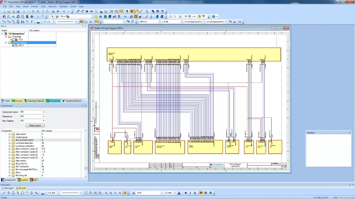Switch to the Devices tab

(17, 101)
